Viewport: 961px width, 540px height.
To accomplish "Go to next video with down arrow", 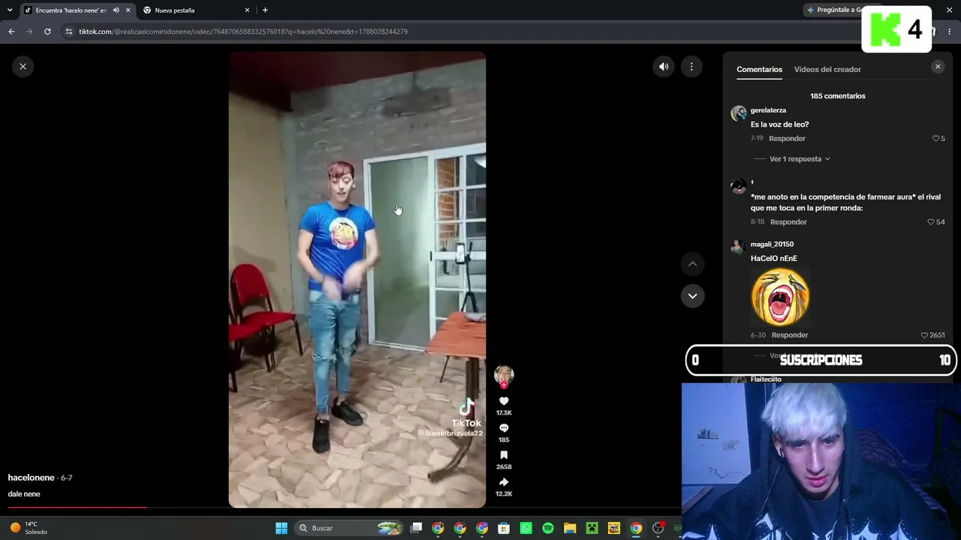I will 692,295.
